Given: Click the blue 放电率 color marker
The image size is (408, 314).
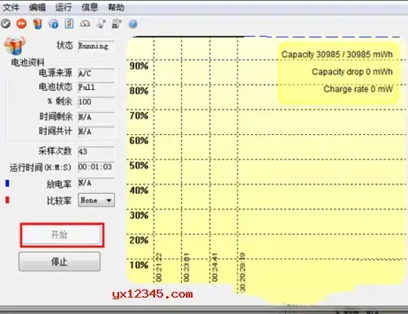Looking at the screenshot, I should [7, 183].
